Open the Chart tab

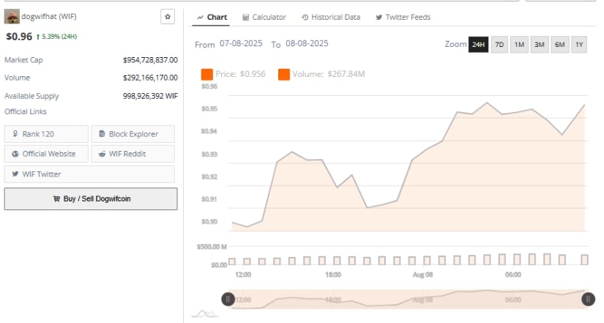pyautogui.click(x=211, y=18)
